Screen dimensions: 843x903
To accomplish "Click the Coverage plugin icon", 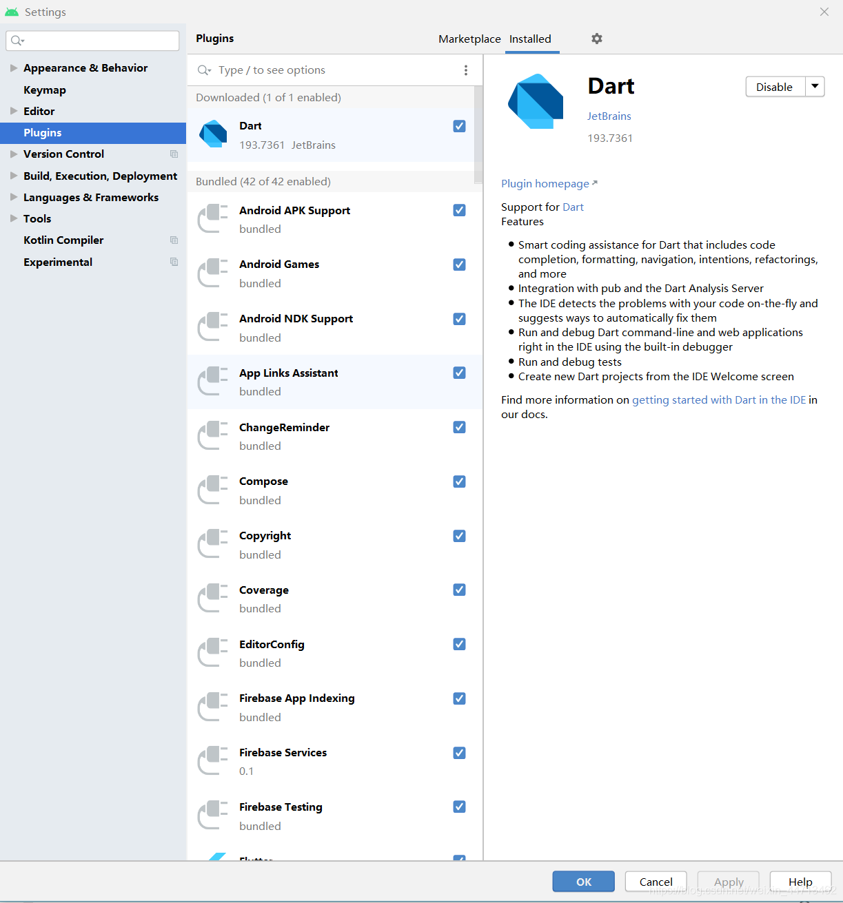I will click(213, 599).
